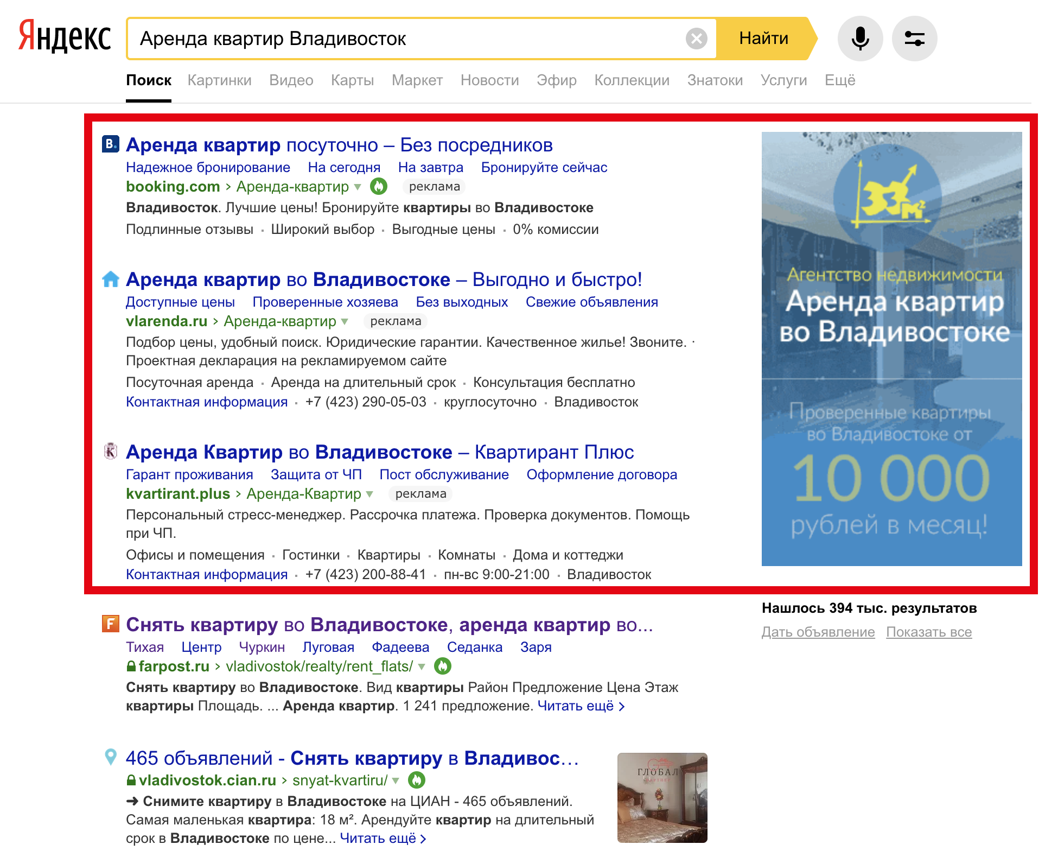Click the green turbo icon next to farpost.ru

pyautogui.click(x=443, y=666)
